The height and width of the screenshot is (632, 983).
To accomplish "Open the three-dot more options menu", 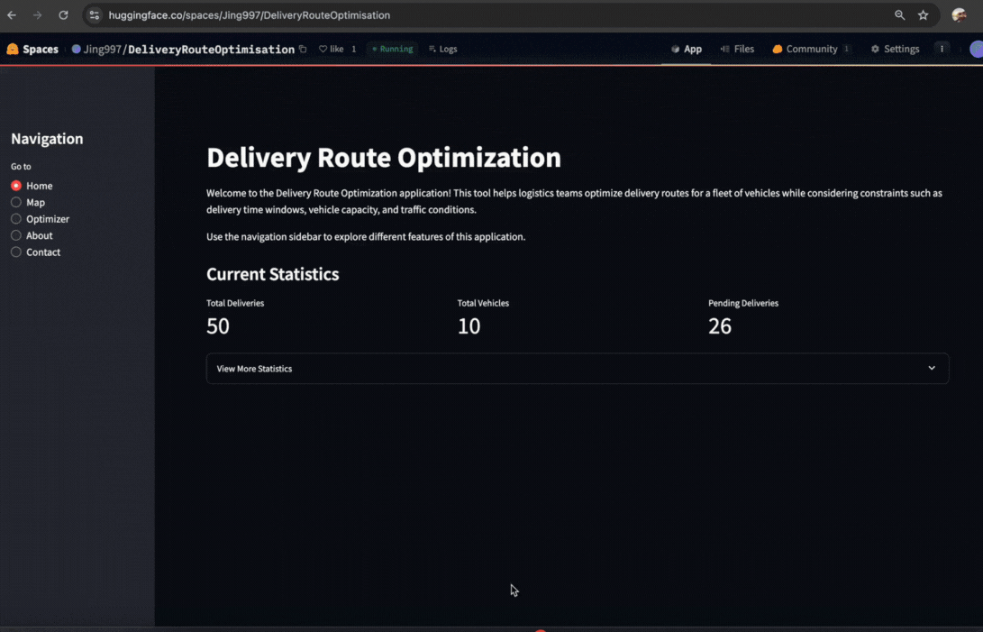I will pyautogui.click(x=942, y=49).
